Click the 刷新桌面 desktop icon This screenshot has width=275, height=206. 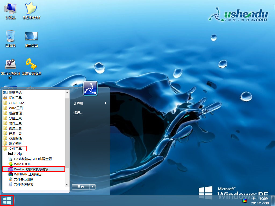pos(31,39)
